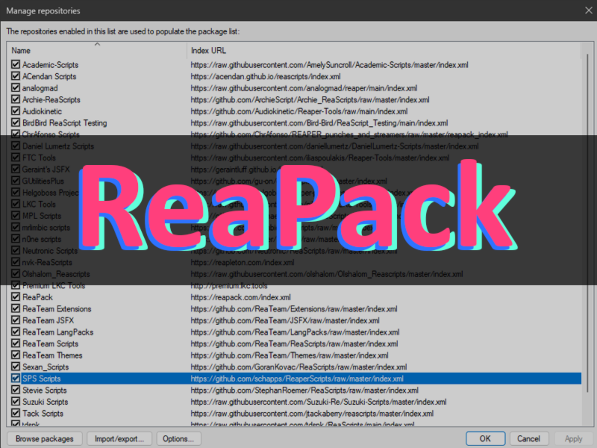Screen dimensions: 597x448
Task: Toggle the ReaTeam Extensions checkbox
Action: (x=16, y=309)
